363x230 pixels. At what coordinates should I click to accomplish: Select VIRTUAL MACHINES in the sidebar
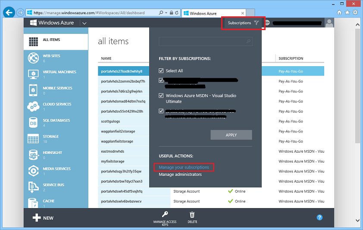pyautogui.click(x=56, y=74)
